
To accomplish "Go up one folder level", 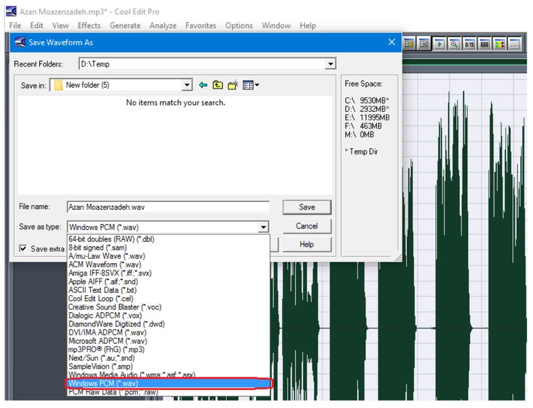I will click(217, 85).
